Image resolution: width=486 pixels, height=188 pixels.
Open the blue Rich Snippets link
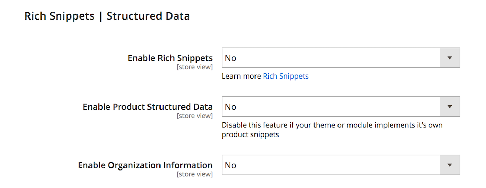286,76
